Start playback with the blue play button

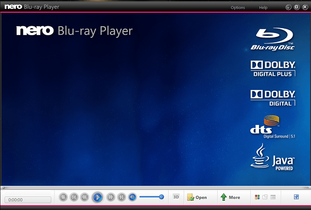pos(97,197)
